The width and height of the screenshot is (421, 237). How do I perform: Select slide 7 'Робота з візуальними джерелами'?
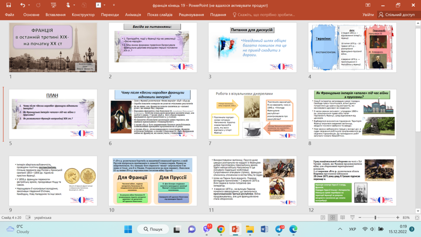[253, 114]
